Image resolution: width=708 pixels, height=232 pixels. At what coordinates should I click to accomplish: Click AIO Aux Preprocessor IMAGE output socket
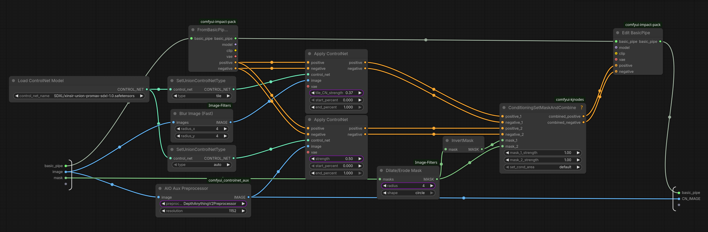[249, 197]
